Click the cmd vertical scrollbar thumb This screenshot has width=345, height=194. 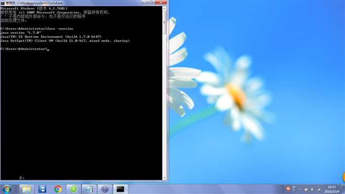(x=164, y=22)
